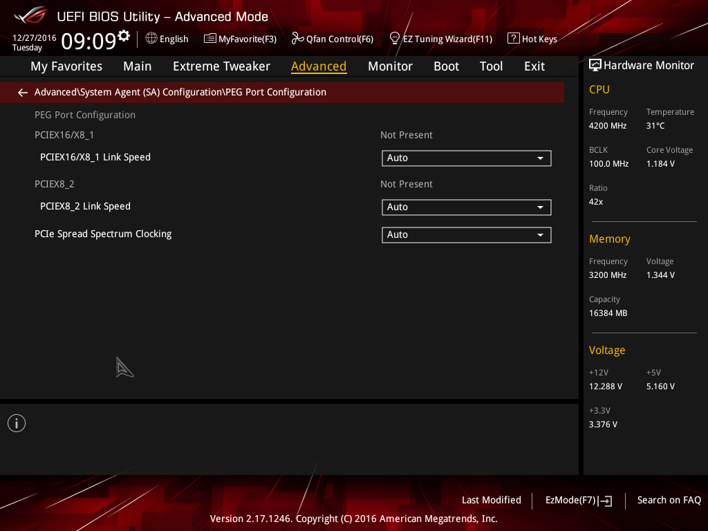The image size is (708, 531).
Task: Click the Hot Keys question mark icon
Action: pyautogui.click(x=514, y=39)
